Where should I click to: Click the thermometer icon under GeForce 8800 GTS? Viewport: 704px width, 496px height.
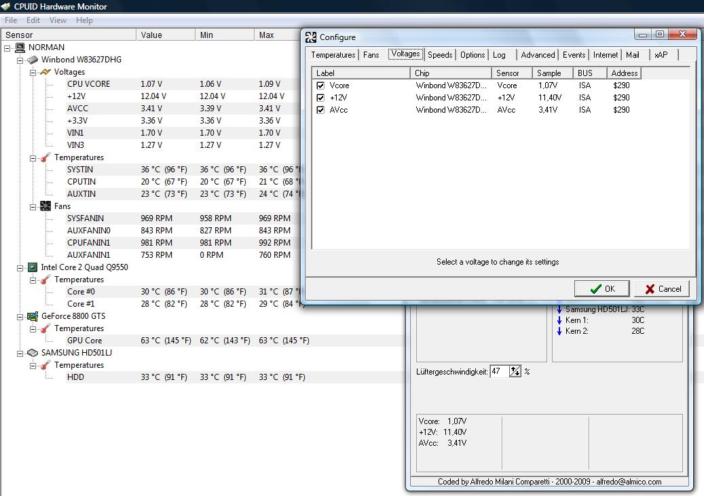click(x=45, y=328)
